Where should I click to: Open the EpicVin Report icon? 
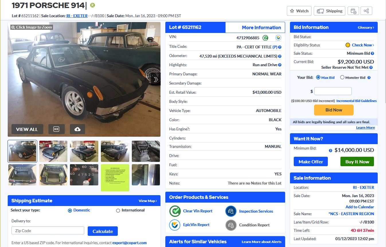tap(175, 225)
